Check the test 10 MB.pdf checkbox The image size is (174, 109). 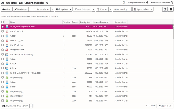pyautogui.click(x=3, y=31)
